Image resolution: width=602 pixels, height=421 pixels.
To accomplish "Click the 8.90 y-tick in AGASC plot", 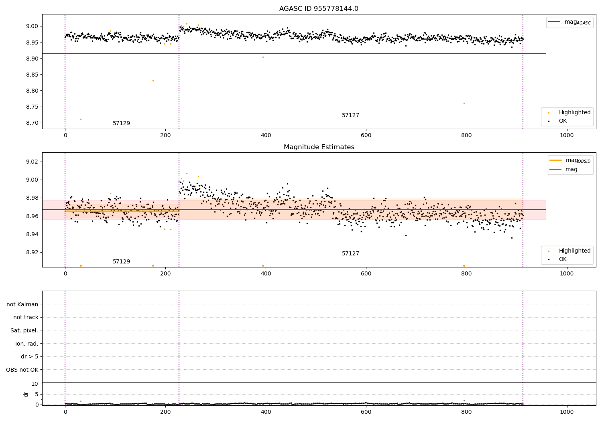I will coord(32,59).
